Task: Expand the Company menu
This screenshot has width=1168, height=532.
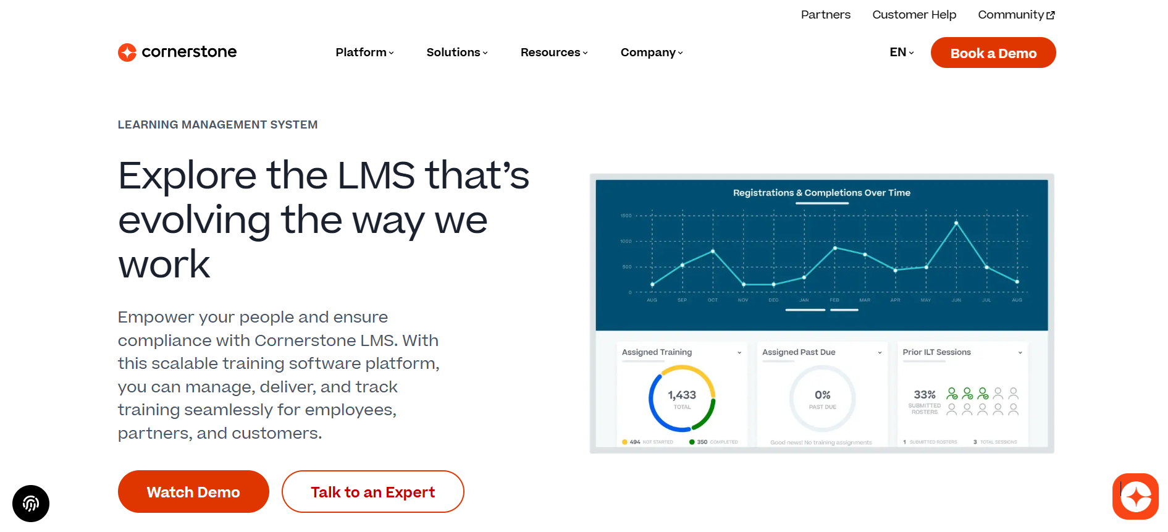Action: pos(652,53)
